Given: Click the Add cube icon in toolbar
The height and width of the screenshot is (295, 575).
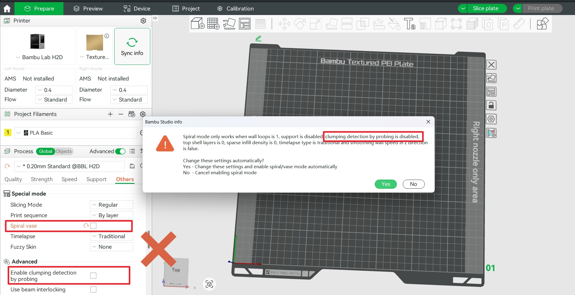Looking at the screenshot, I should pos(197,23).
